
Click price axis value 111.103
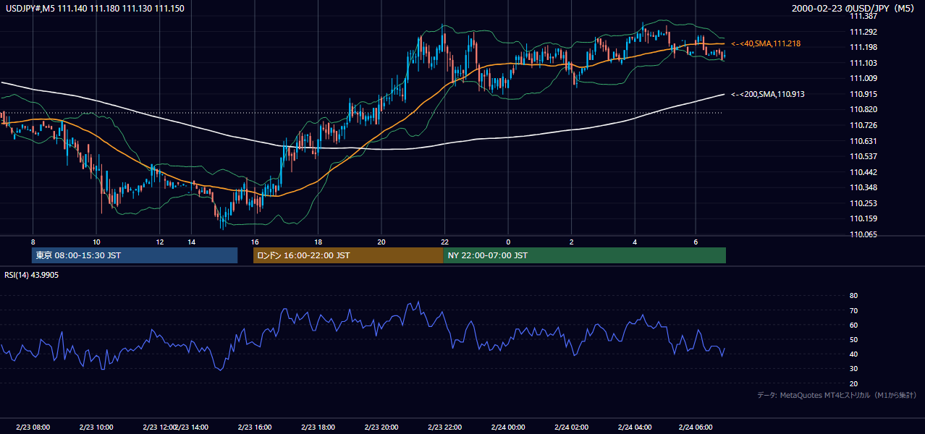pyautogui.click(x=863, y=63)
